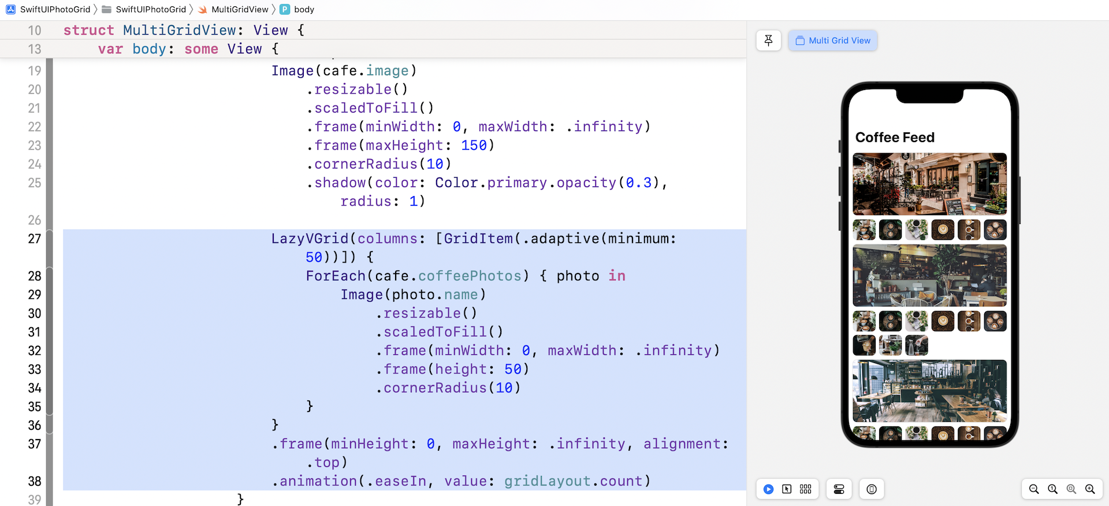Zoom preview to 100% actual size

pyautogui.click(x=1052, y=489)
